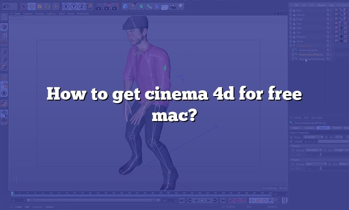Collapse the Joint section in Object Properties

[292, 160]
